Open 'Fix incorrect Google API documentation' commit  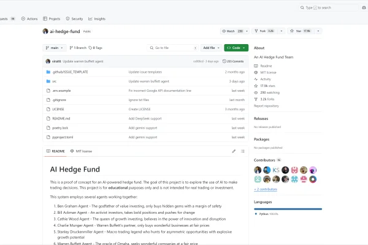click(x=160, y=91)
